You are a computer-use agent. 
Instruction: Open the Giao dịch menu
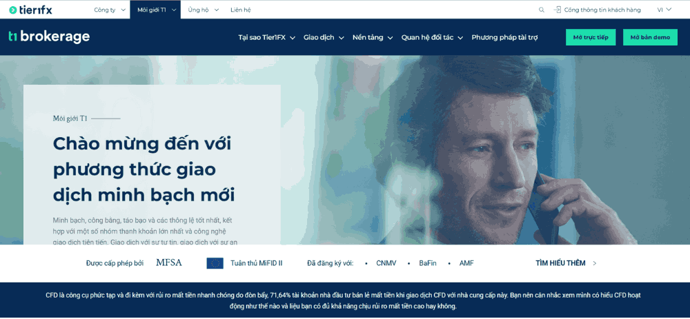(x=324, y=38)
